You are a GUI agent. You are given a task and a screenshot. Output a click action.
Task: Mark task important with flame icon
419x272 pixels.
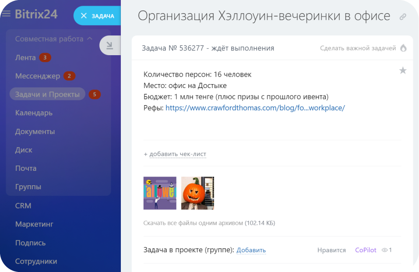403,48
